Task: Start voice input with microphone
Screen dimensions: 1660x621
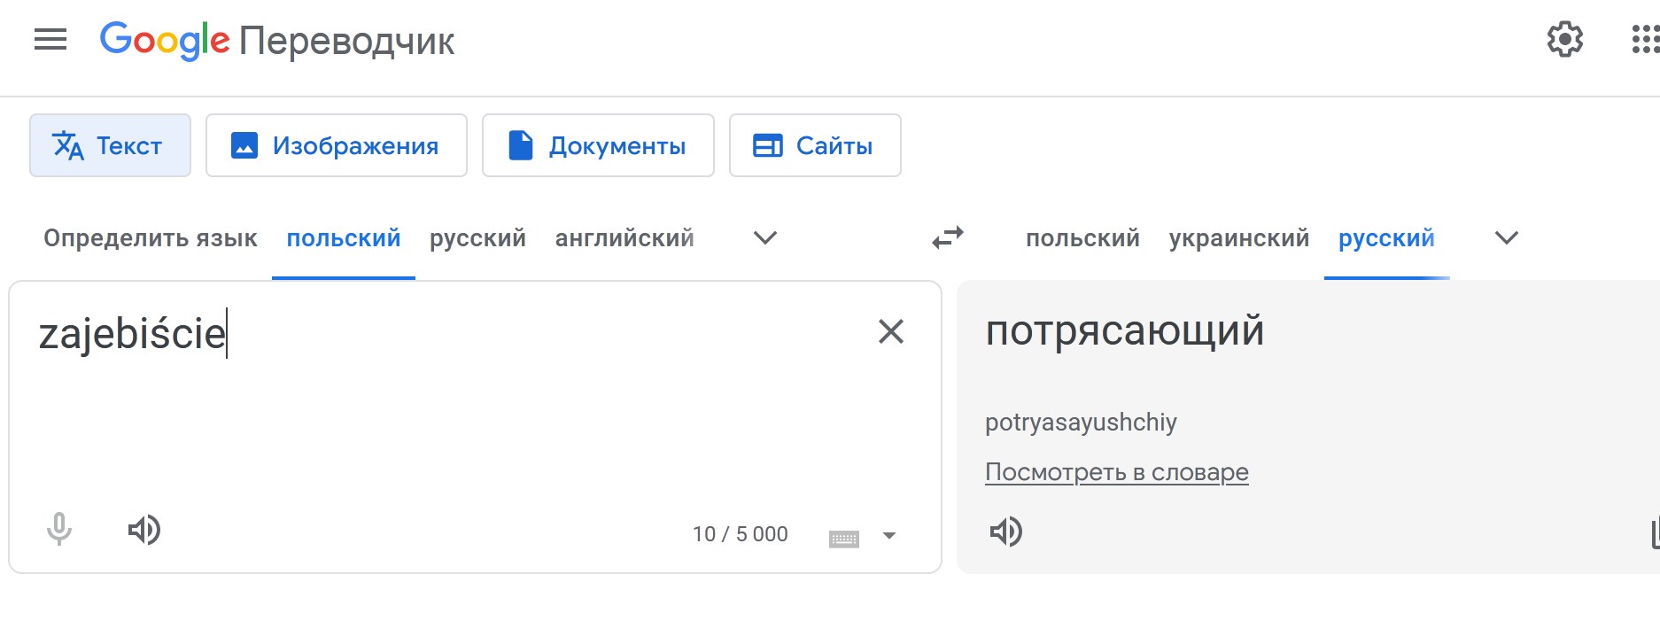Action: [59, 530]
